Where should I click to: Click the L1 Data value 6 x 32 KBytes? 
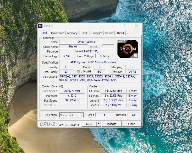coord(113,91)
